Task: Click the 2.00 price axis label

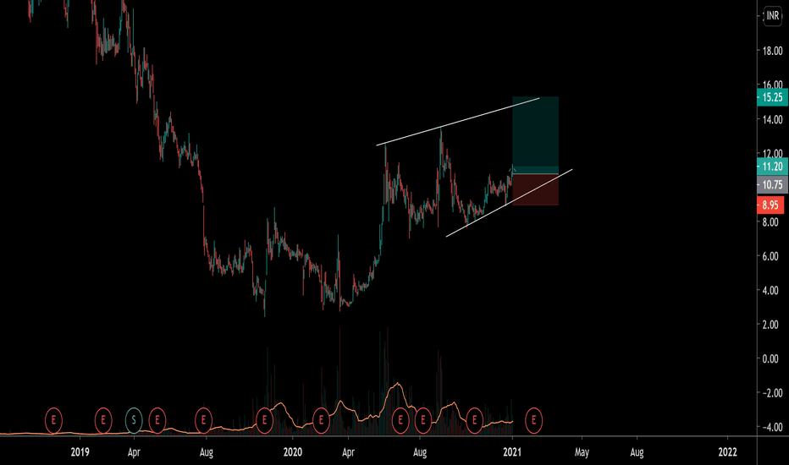Action: [x=770, y=325]
